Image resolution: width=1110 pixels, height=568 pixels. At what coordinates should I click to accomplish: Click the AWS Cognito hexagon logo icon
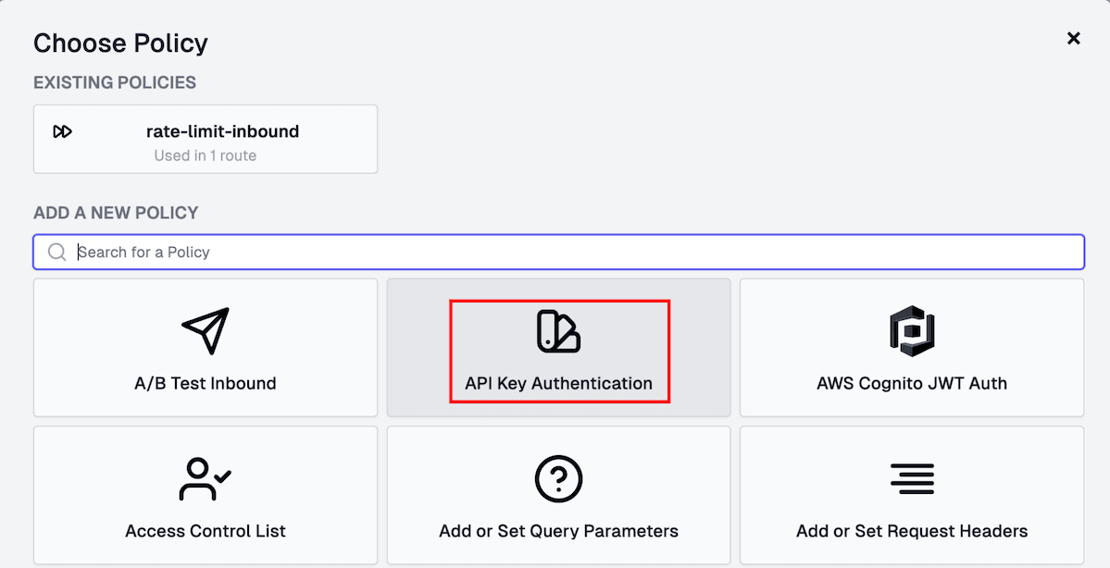coord(912,329)
